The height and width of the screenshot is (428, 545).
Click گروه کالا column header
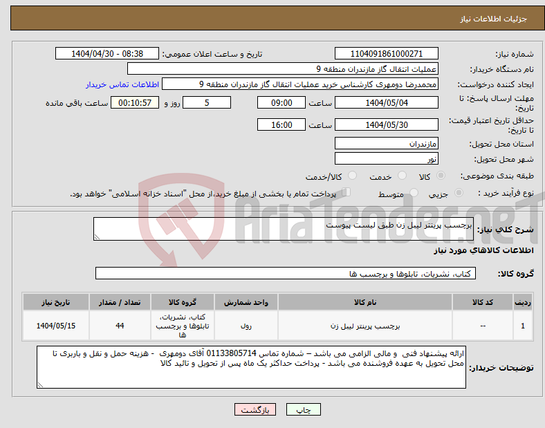[182, 302]
